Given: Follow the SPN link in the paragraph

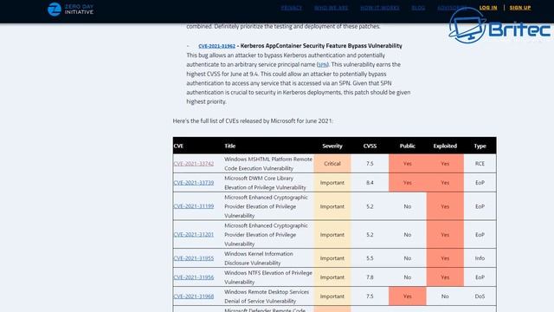Looking at the screenshot, I should point(323,65).
